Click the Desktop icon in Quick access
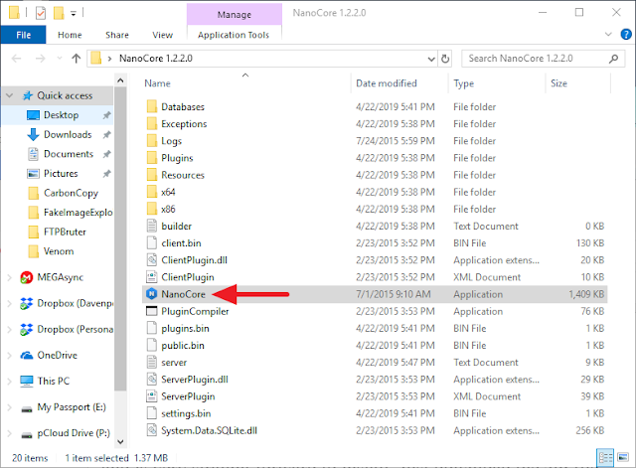Image resolution: width=636 pixels, height=468 pixels. pyautogui.click(x=33, y=115)
